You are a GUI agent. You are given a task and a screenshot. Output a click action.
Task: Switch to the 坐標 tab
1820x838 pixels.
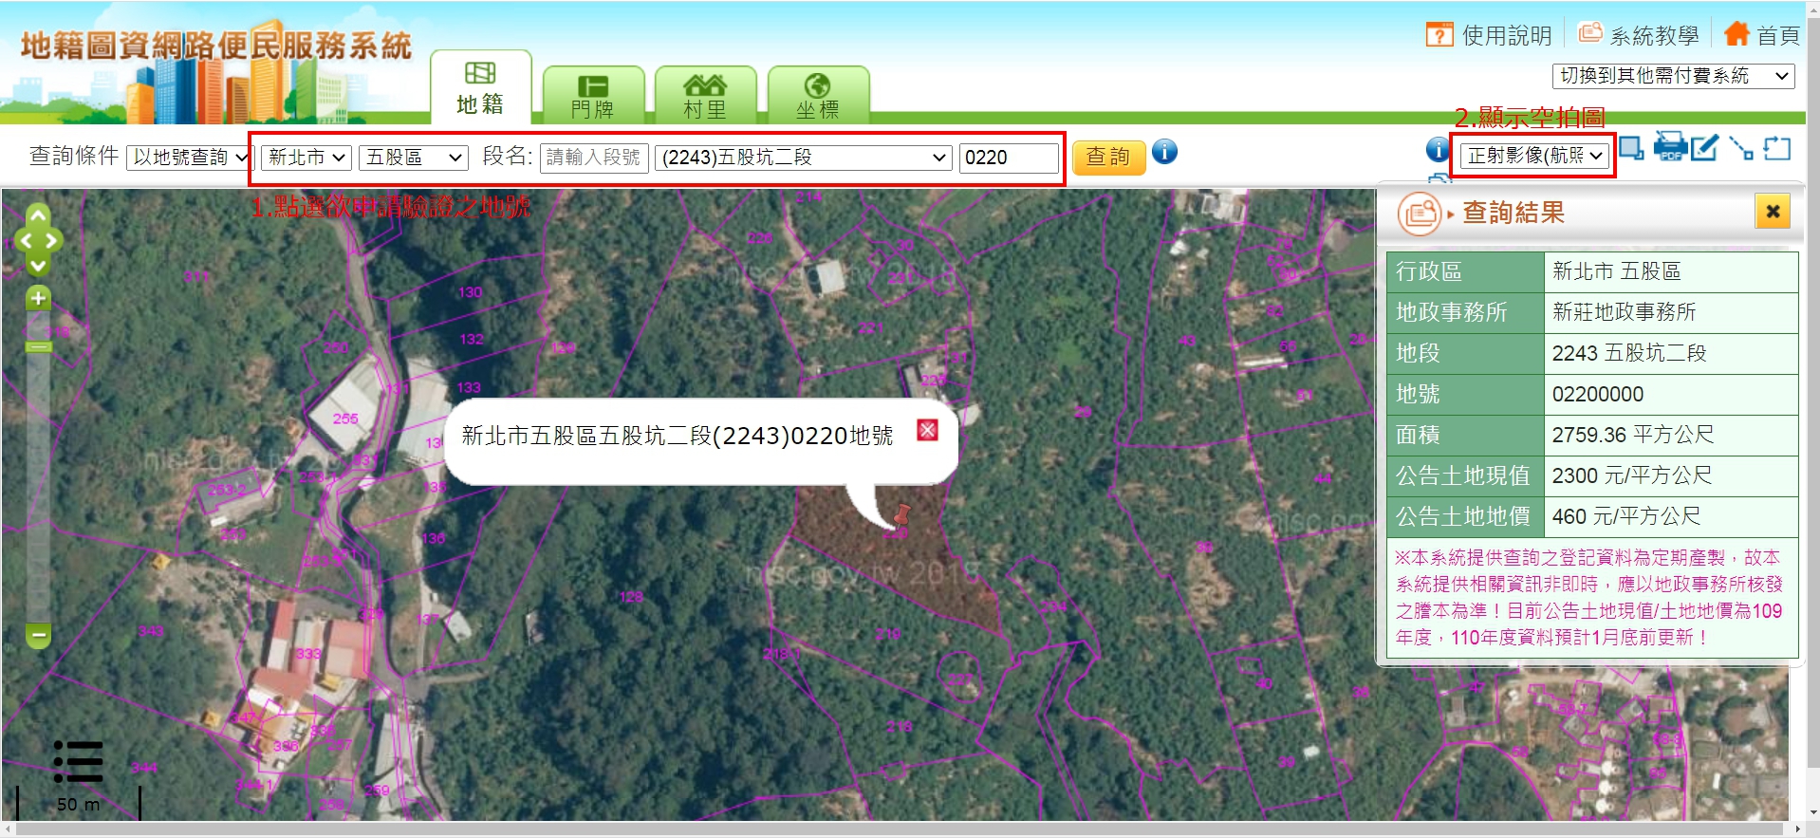coord(817,96)
